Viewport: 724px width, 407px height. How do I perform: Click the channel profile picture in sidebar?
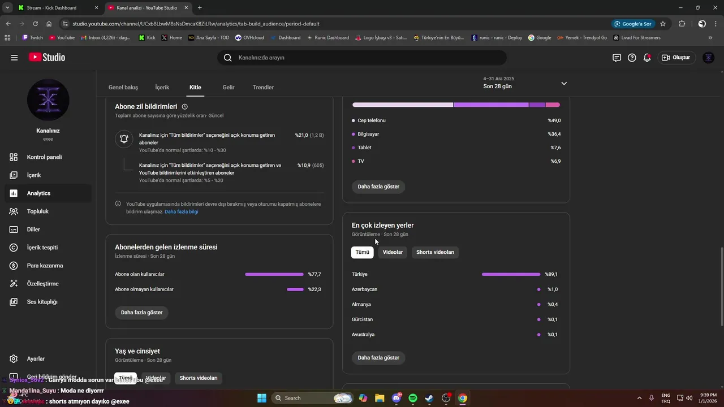click(48, 100)
